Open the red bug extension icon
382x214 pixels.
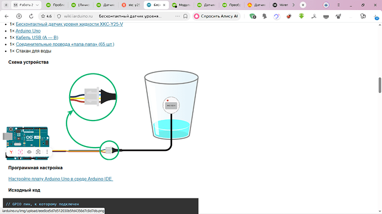tap(289, 16)
